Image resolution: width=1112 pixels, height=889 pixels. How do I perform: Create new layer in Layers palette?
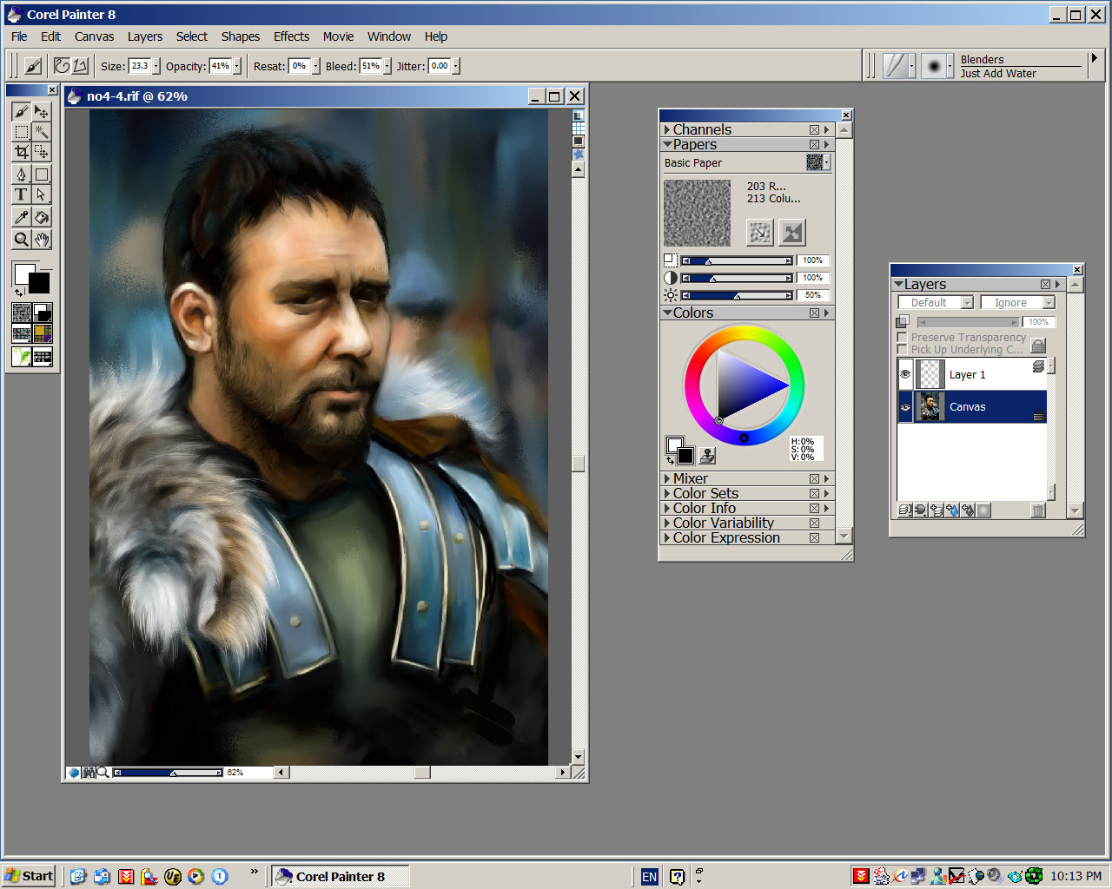click(937, 510)
